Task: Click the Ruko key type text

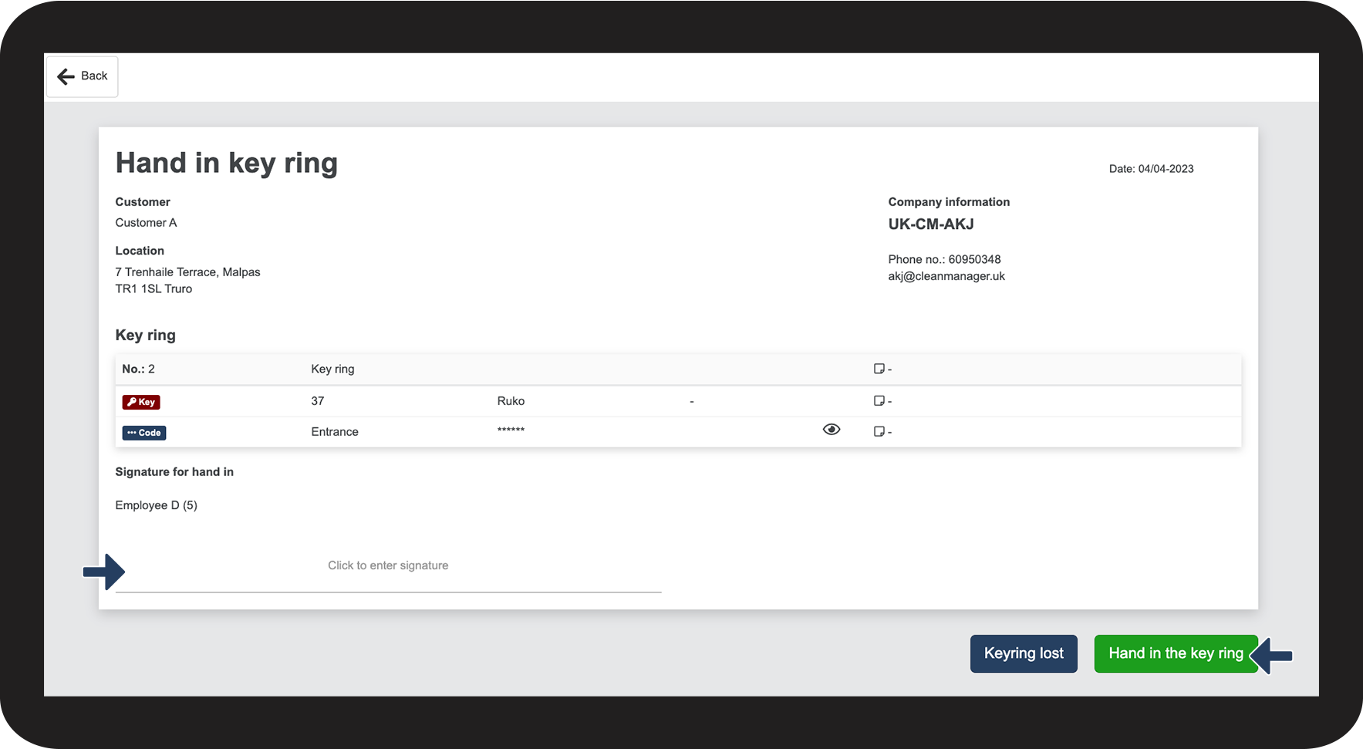Action: click(x=511, y=401)
